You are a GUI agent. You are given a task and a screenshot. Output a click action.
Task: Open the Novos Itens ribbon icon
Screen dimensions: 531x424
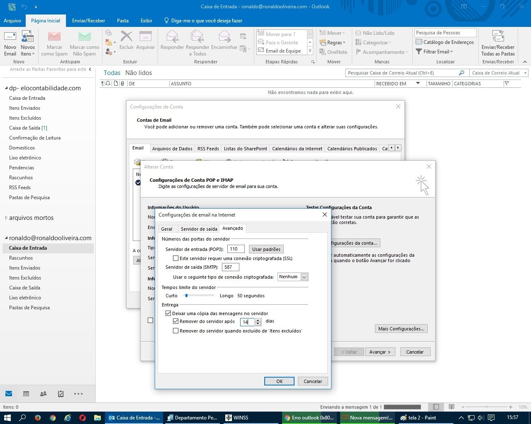coord(27,43)
